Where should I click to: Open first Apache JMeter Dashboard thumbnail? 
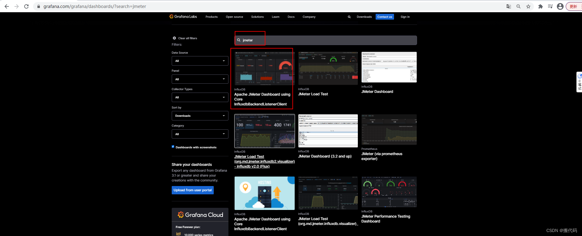(x=264, y=68)
